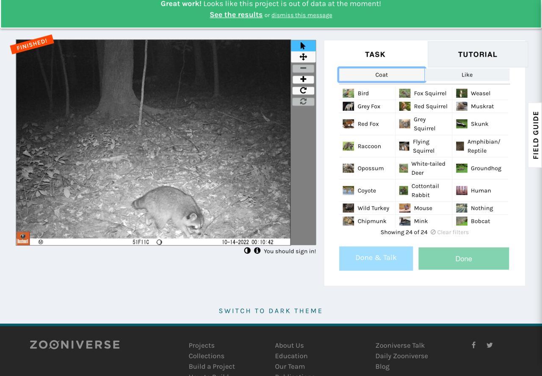
Task: Choose Grey Fox species option
Action: [x=367, y=106]
